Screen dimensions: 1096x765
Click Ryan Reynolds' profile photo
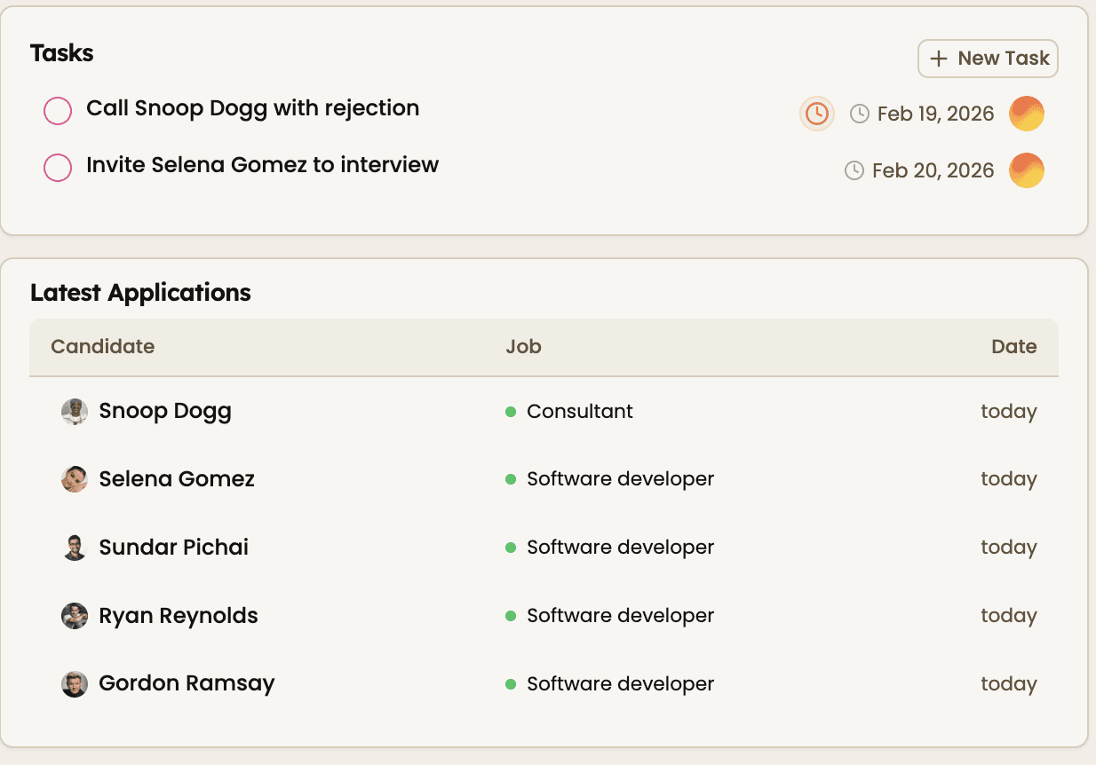(x=75, y=616)
